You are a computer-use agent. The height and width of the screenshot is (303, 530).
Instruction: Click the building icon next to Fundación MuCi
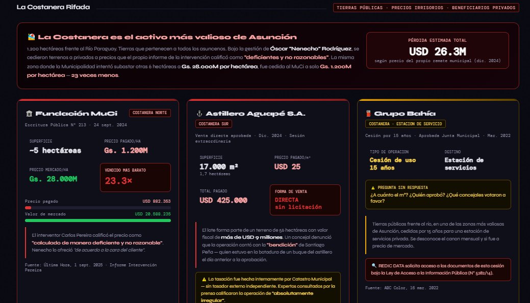[29, 114]
